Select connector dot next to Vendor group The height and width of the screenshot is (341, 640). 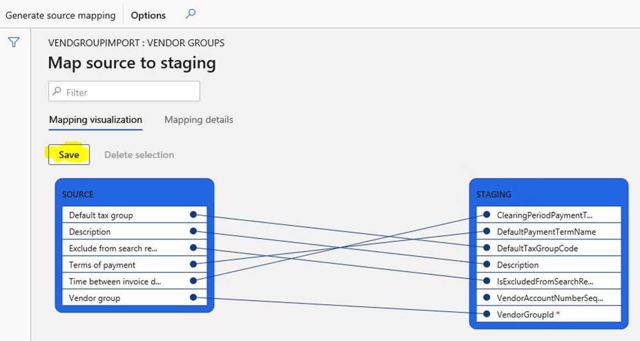point(193,297)
